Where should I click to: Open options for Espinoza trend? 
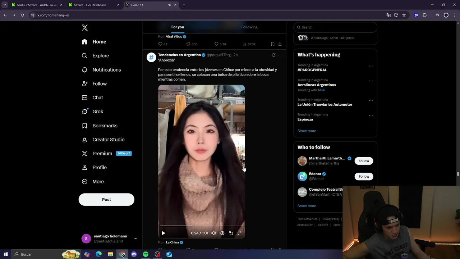click(x=371, y=115)
